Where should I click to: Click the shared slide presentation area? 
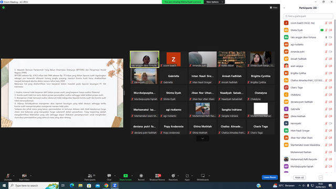[62, 93]
